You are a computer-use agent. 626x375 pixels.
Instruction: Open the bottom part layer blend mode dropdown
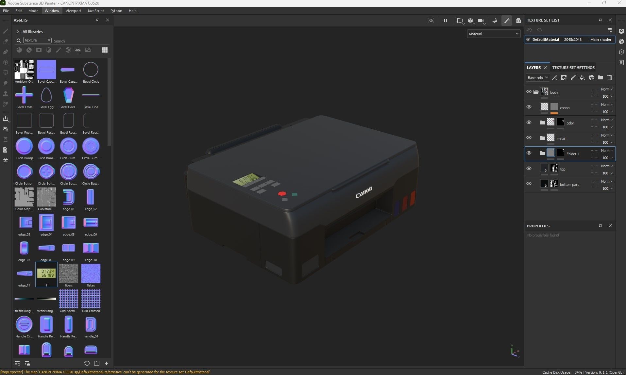click(x=607, y=181)
